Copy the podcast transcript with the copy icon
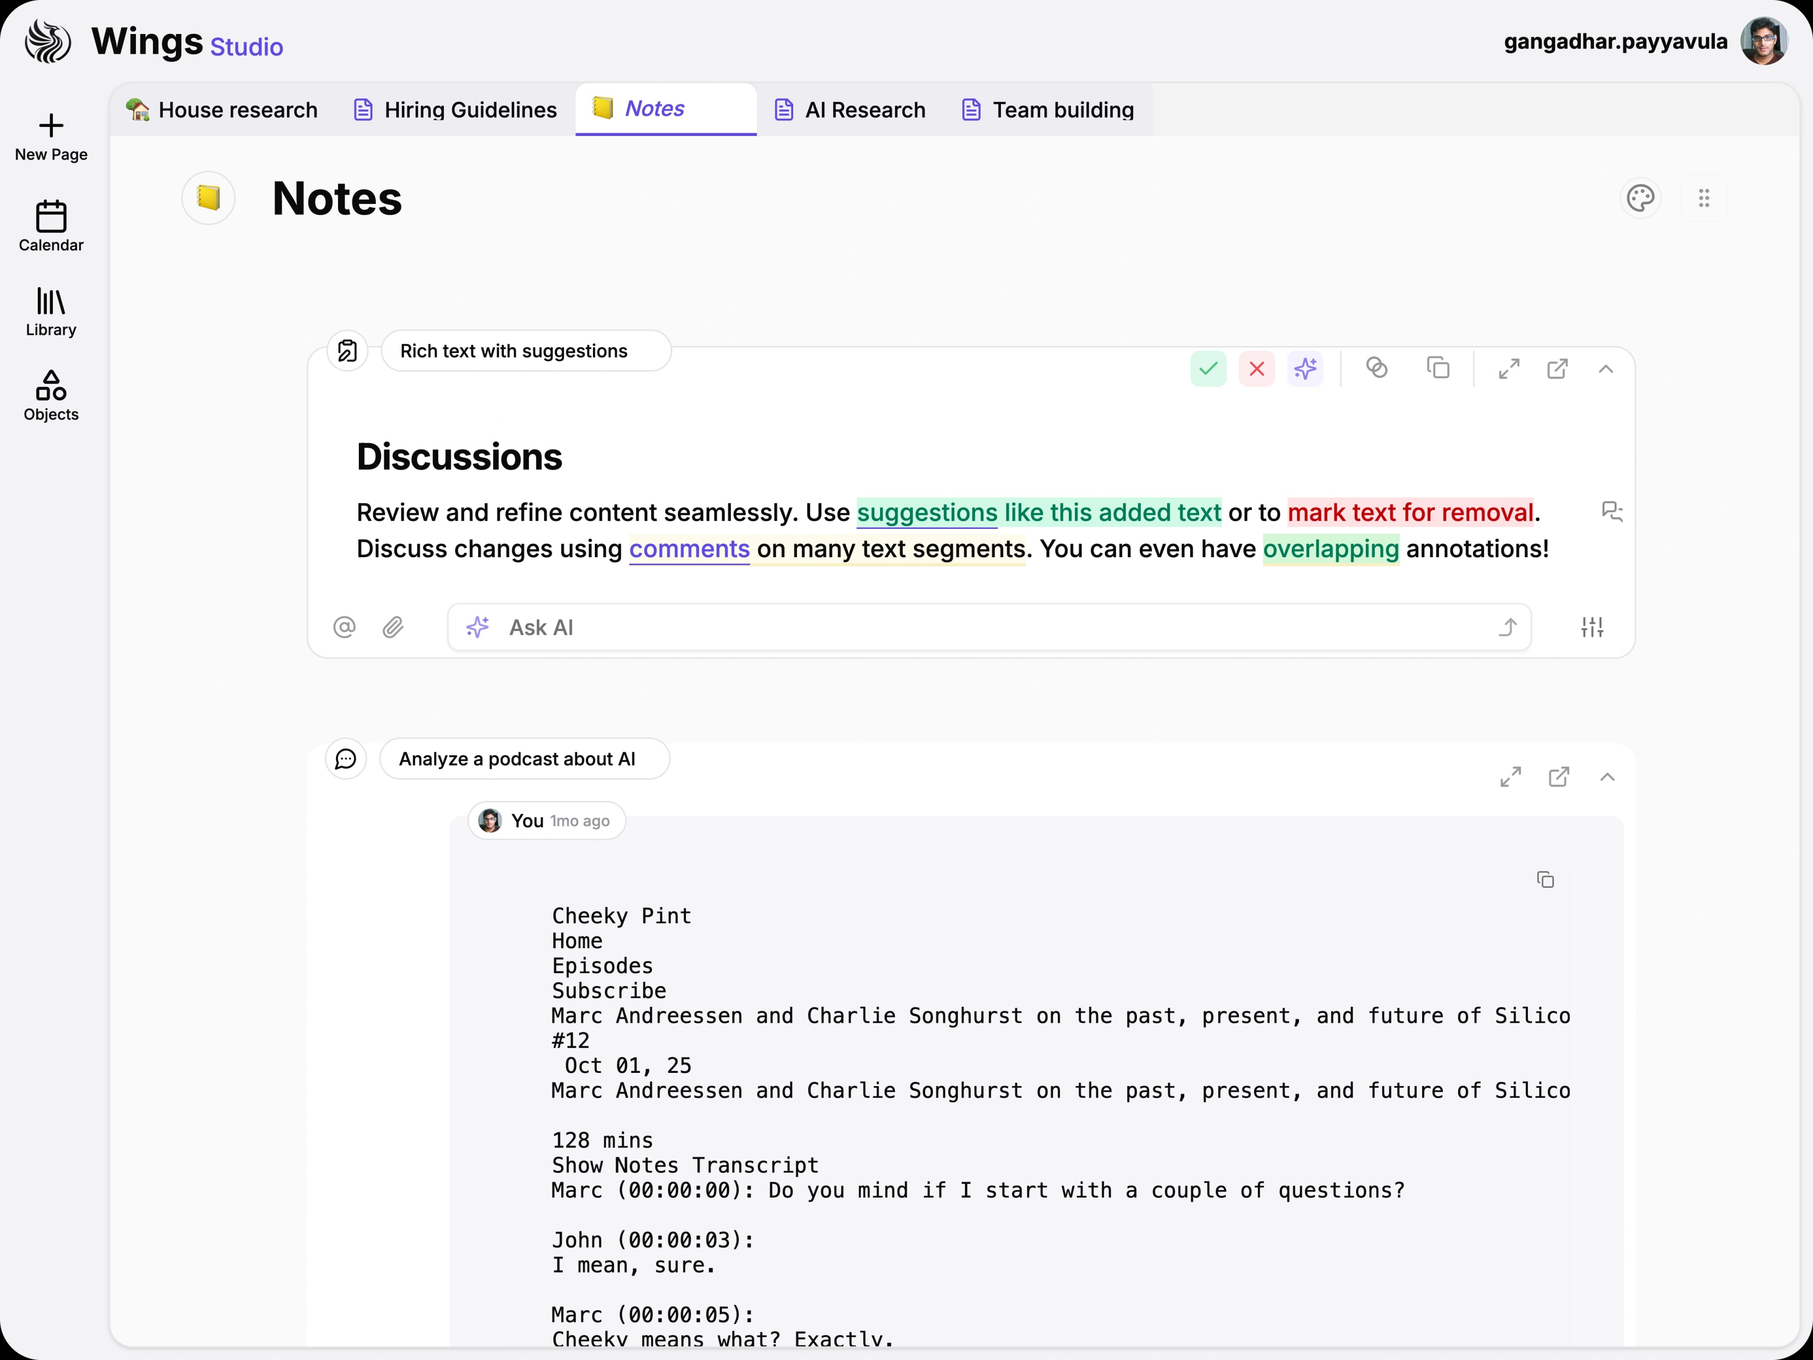This screenshot has width=1813, height=1360. 1547,879
